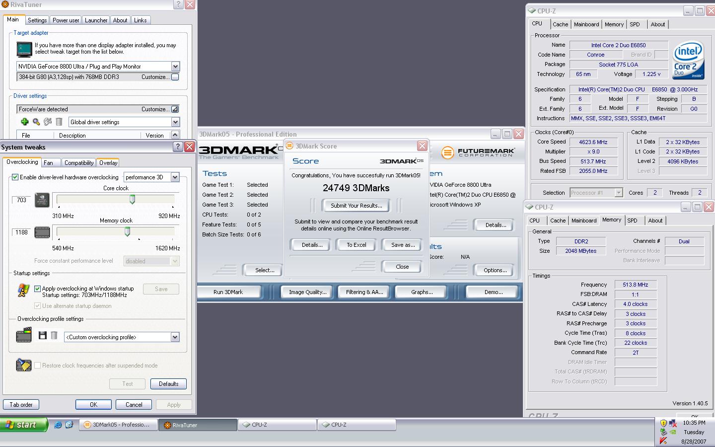This screenshot has width=715, height=447.
Task: Click the security shield icon in system tray
Action: 663,423
